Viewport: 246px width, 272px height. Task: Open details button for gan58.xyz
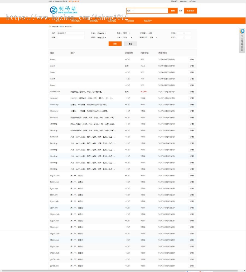pyautogui.click(x=192, y=266)
